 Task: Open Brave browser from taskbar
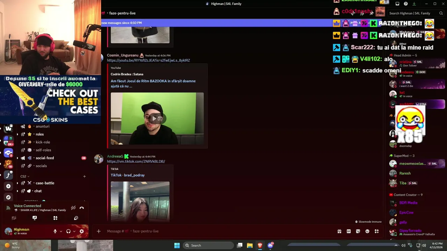[260, 245]
